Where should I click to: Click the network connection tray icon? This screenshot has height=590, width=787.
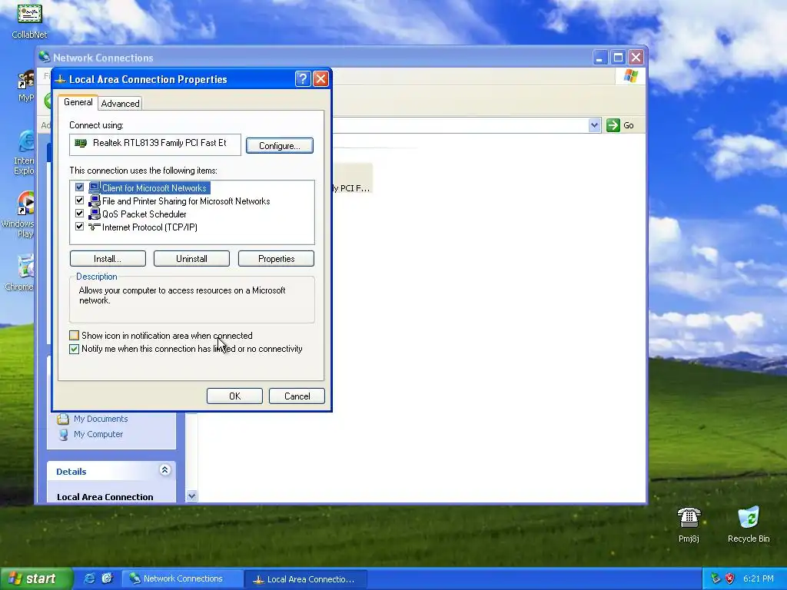(716, 578)
